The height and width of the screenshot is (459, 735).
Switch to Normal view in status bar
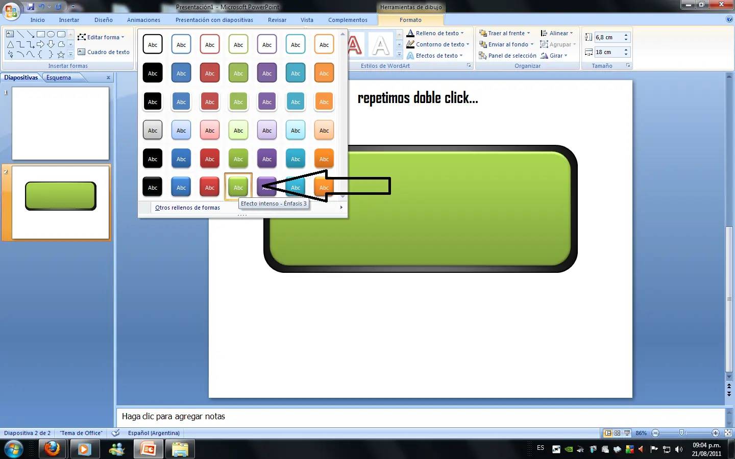(x=608, y=433)
